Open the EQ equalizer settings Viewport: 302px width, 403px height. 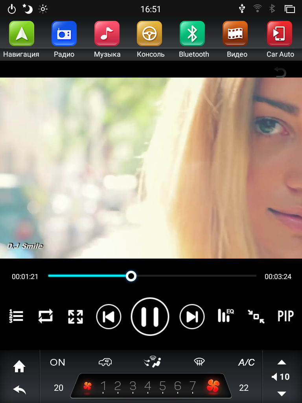point(226,315)
